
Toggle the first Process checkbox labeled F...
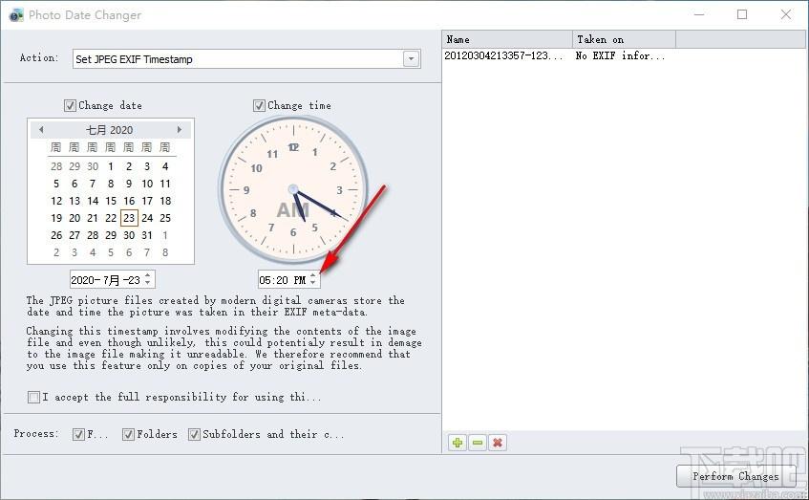(x=78, y=434)
